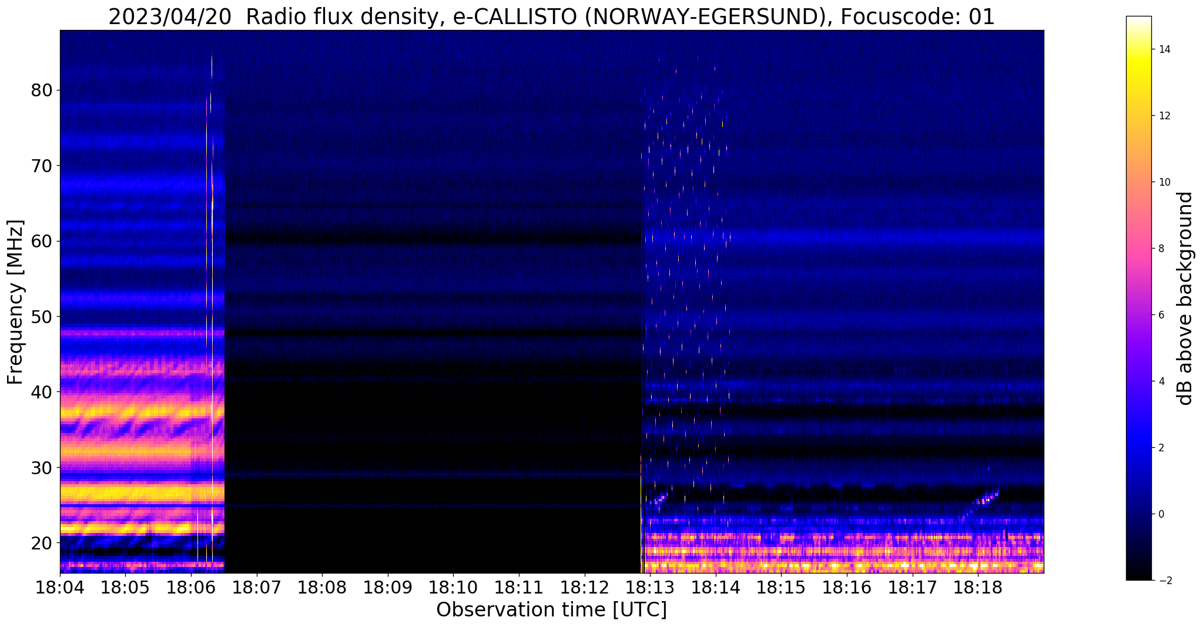Click the 18:05 time tick label
Viewport: 1203px width, 627px height.
coord(125,587)
